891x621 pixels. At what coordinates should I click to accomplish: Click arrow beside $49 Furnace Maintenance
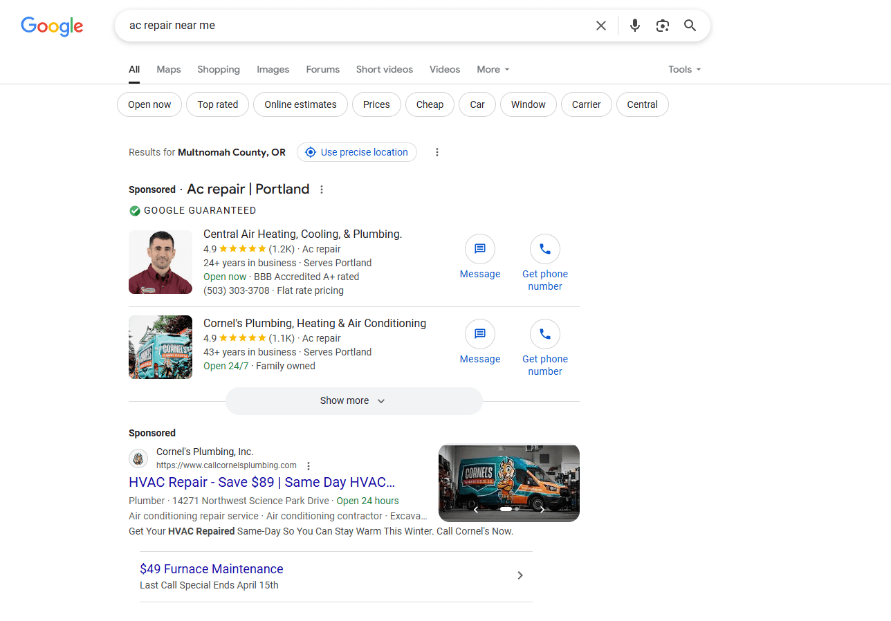click(520, 575)
